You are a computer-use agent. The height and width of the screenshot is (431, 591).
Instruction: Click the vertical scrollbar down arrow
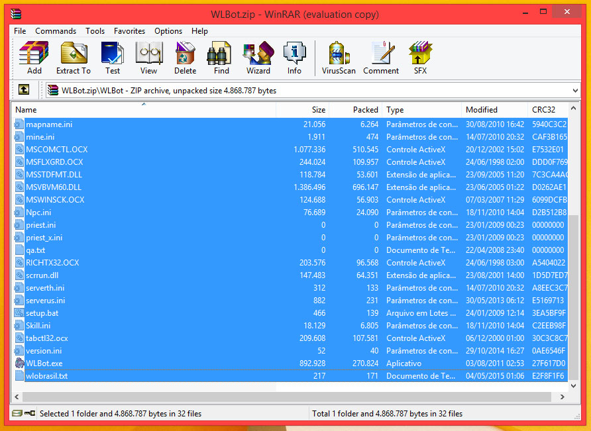pyautogui.click(x=574, y=384)
